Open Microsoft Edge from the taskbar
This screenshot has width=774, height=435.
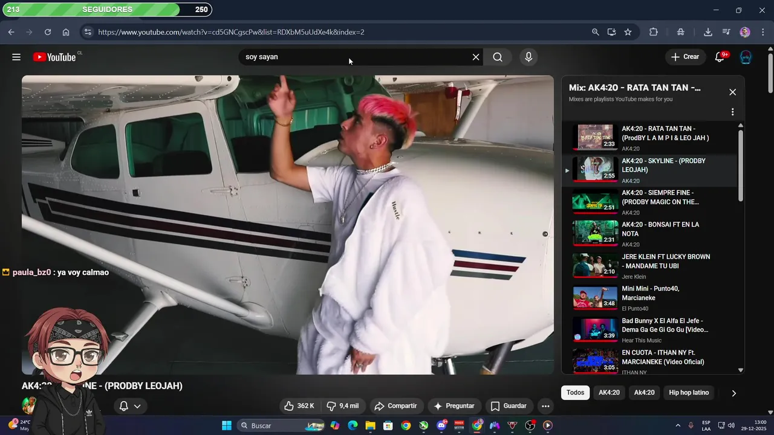pyautogui.click(x=353, y=425)
